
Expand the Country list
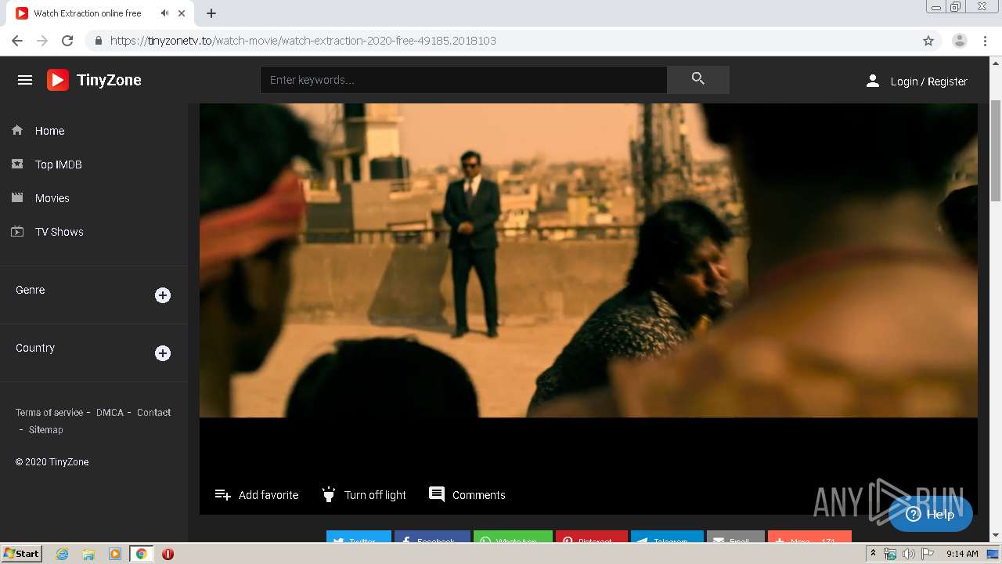[x=163, y=353]
